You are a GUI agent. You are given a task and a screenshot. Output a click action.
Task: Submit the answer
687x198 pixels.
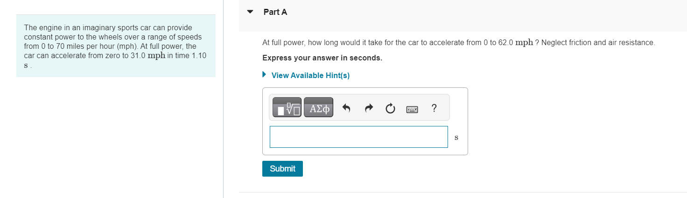pyautogui.click(x=282, y=169)
